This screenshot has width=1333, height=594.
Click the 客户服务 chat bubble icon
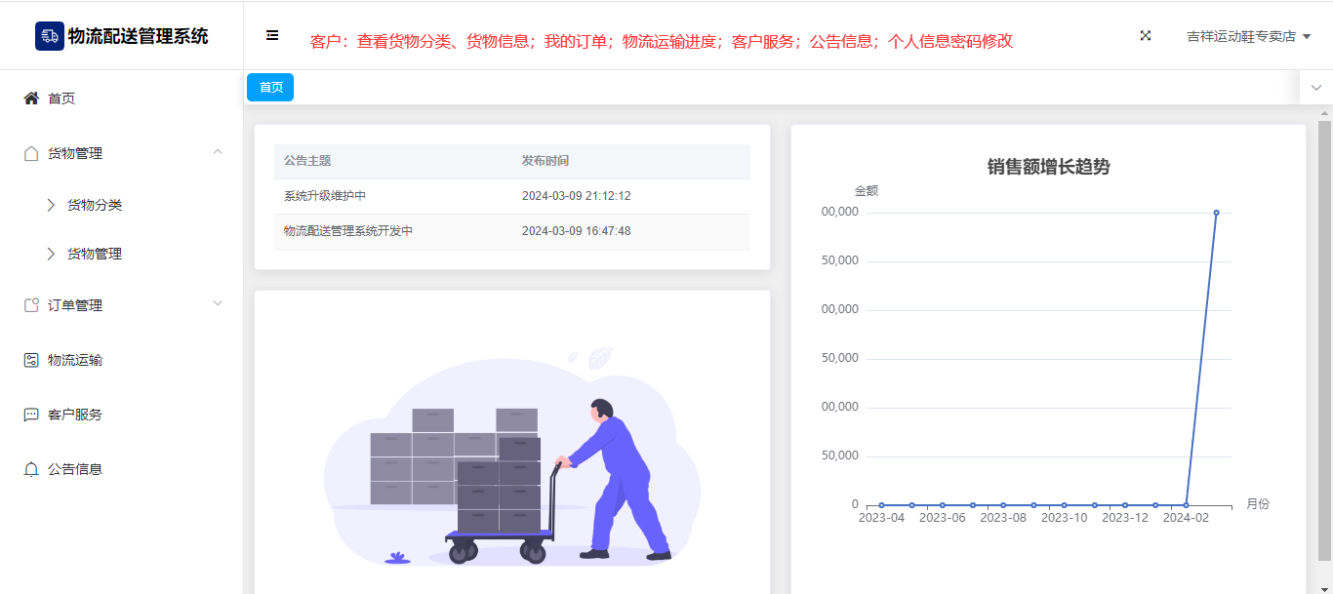[31, 415]
